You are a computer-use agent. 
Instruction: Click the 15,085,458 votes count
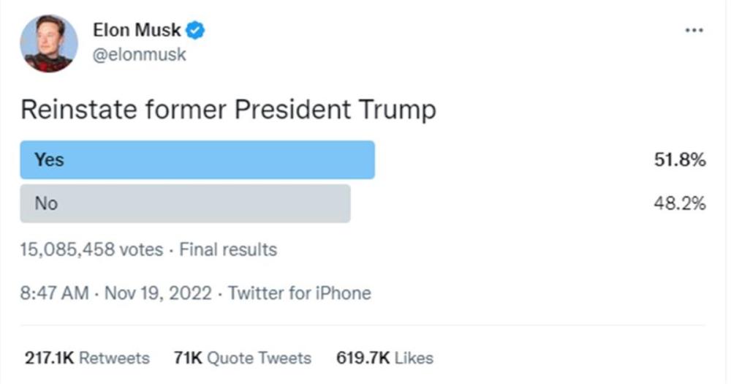tap(91, 249)
